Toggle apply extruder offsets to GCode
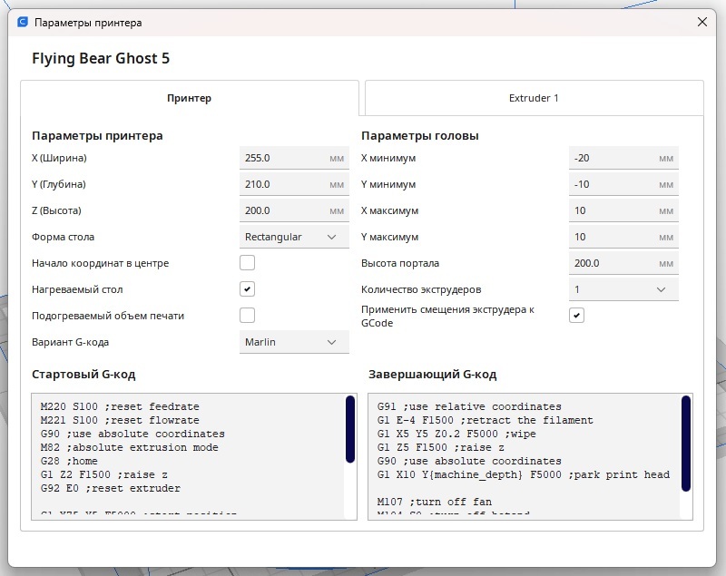 coord(576,316)
